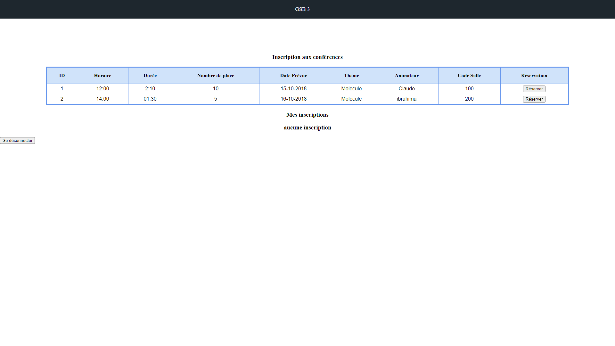Click the aucune inscription text

(307, 128)
